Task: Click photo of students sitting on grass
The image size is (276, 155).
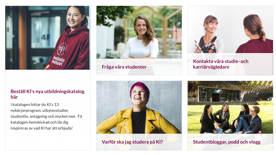Action: 230,107
